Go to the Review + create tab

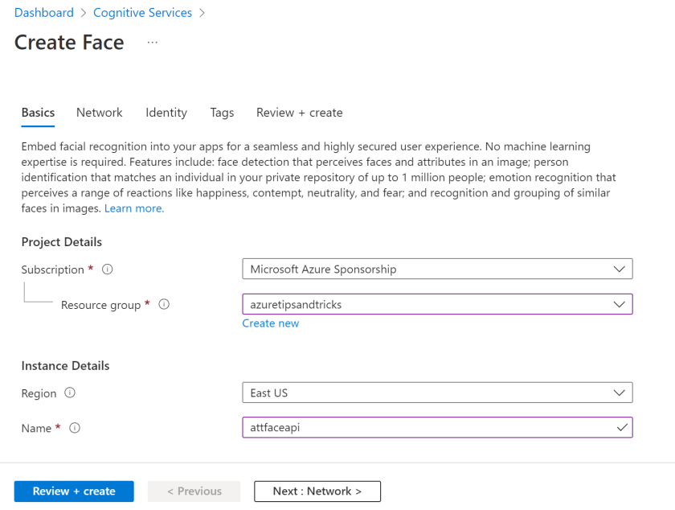[299, 113]
